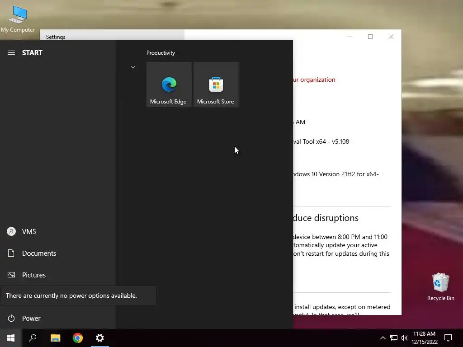Open the Microsoft Store tile

point(216,84)
